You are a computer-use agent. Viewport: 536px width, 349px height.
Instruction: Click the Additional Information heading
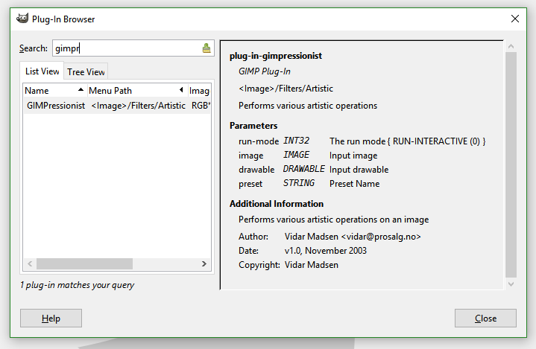[x=277, y=204]
